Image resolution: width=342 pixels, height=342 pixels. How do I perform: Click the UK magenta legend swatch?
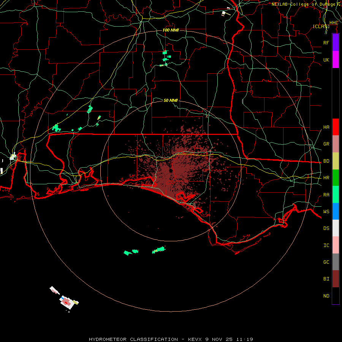click(336, 60)
